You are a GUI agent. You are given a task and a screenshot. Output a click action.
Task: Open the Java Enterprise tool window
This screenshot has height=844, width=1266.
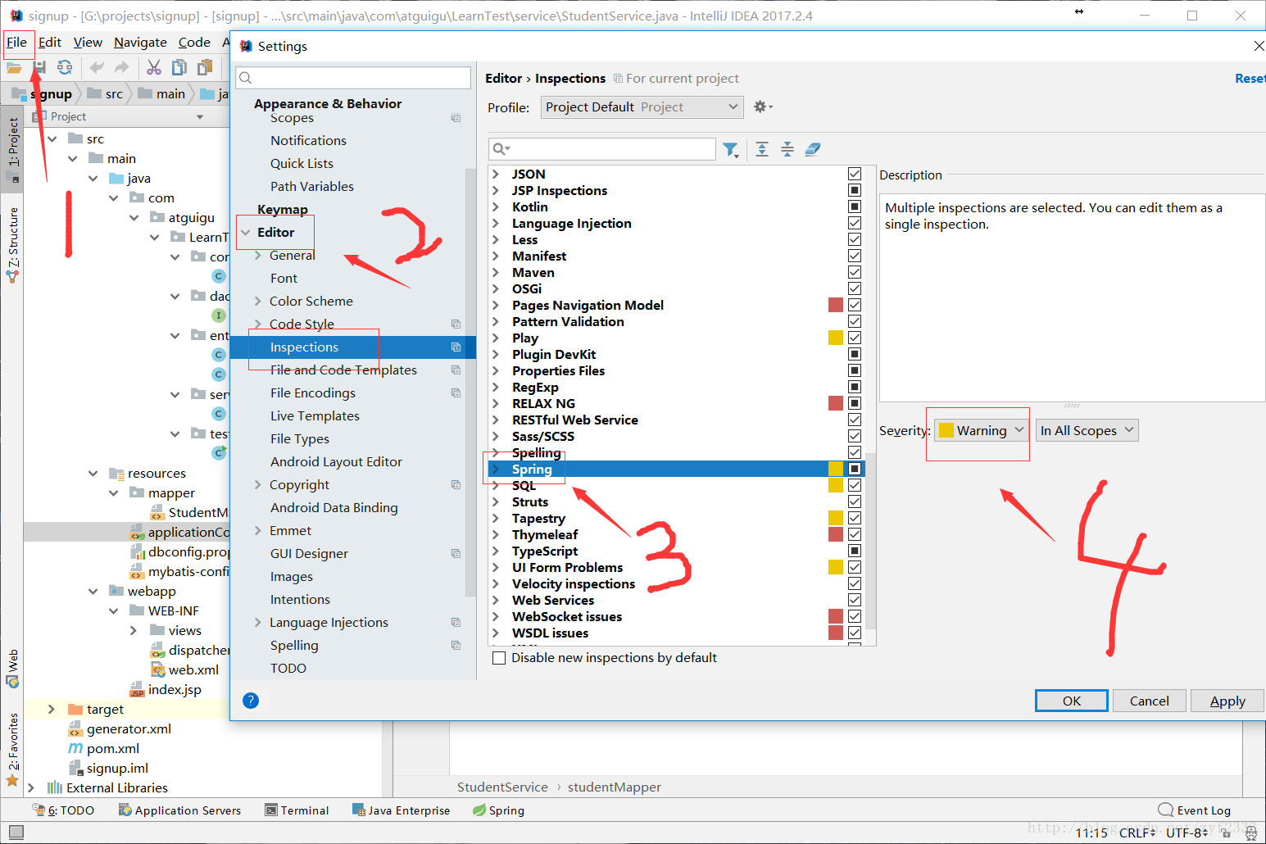tap(401, 810)
